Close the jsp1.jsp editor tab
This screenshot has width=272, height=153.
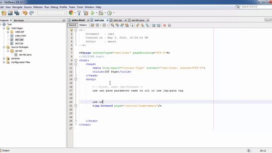(x=108, y=20)
